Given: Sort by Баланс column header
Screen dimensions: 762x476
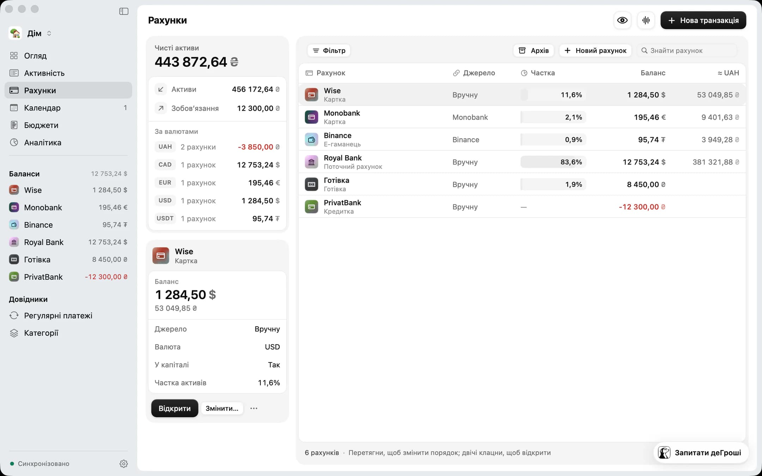Looking at the screenshot, I should 653,73.
